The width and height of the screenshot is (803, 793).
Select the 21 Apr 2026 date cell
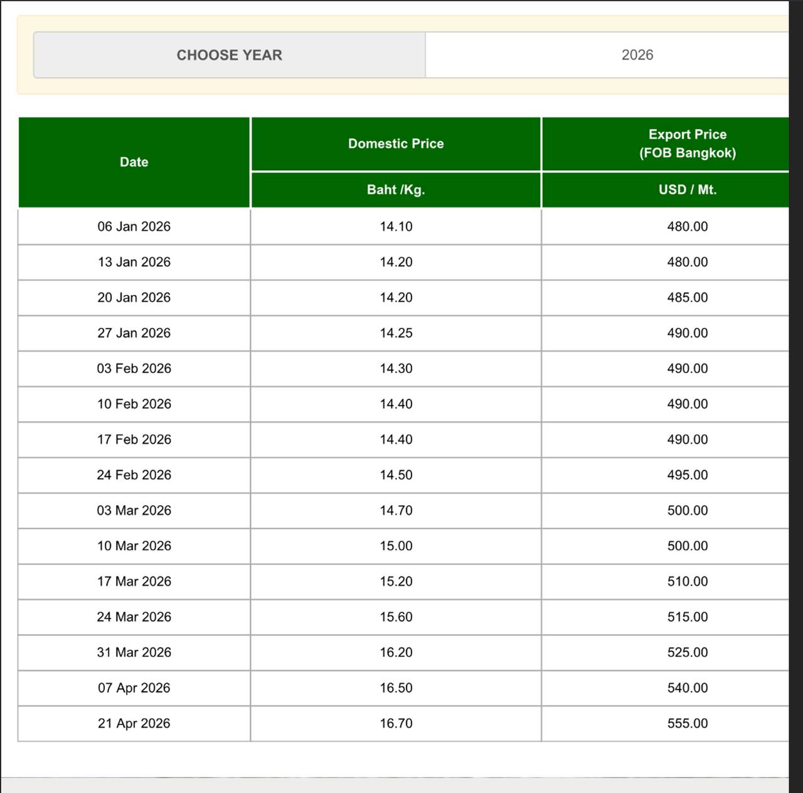click(x=134, y=723)
